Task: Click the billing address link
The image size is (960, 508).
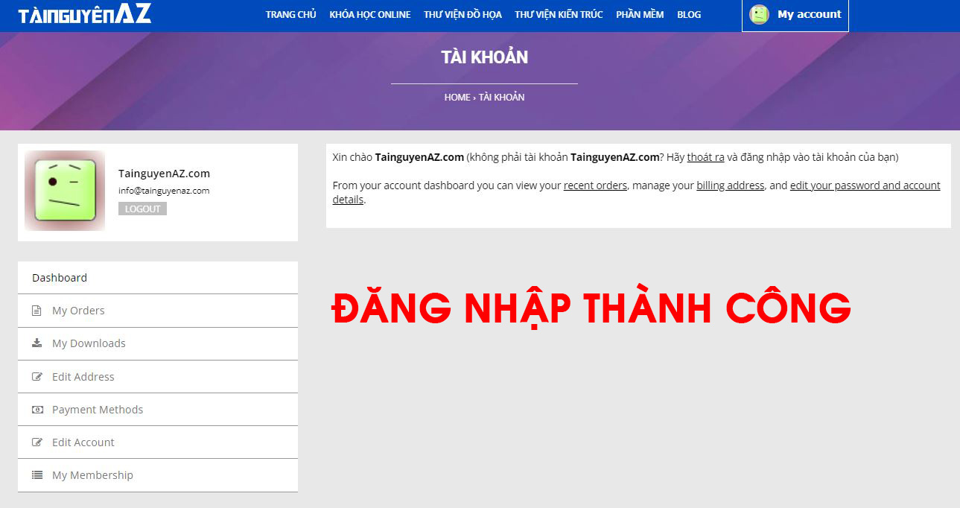Action: tap(730, 185)
